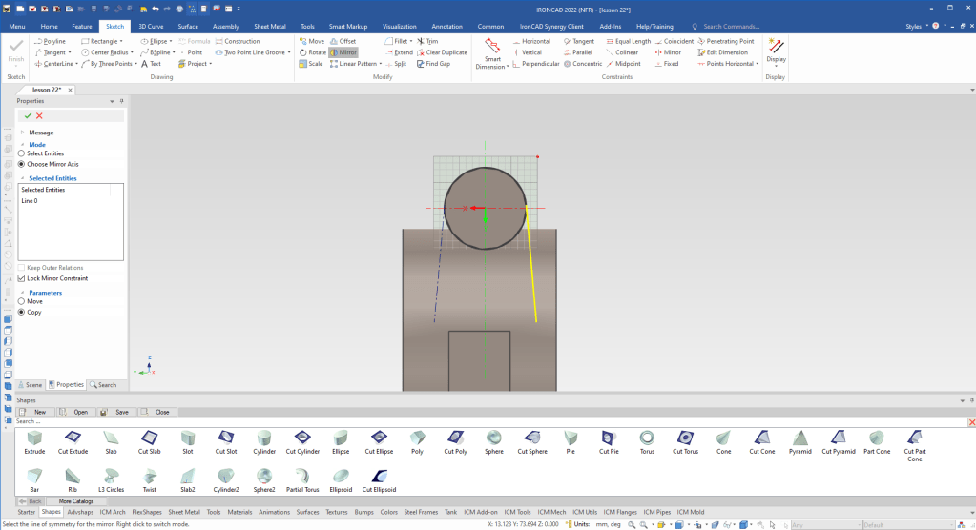The height and width of the screenshot is (530, 976).
Task: Click the More Catalogs button
Action: point(76,500)
